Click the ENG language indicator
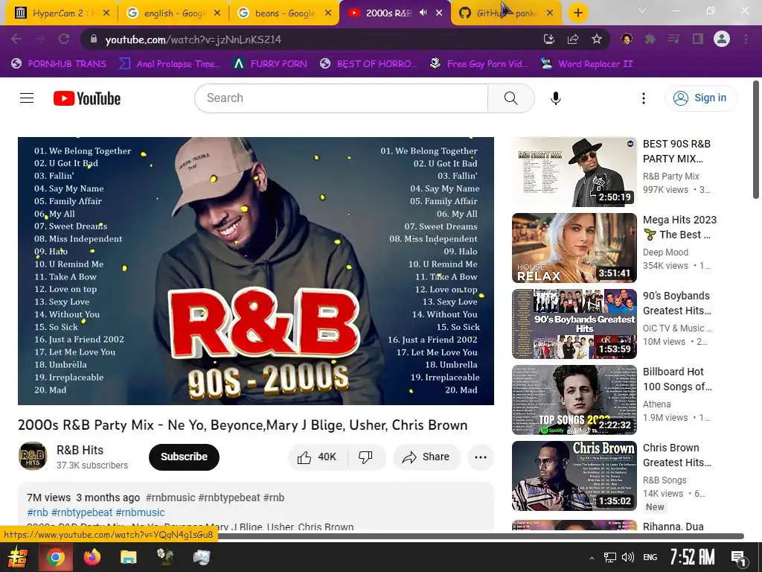Image resolution: width=762 pixels, height=572 pixels. (x=650, y=557)
